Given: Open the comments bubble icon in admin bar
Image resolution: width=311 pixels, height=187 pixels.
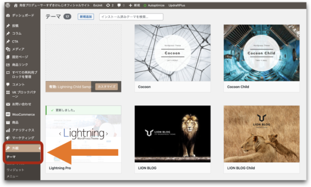Looking at the screenshot, I should [x=119, y=5].
